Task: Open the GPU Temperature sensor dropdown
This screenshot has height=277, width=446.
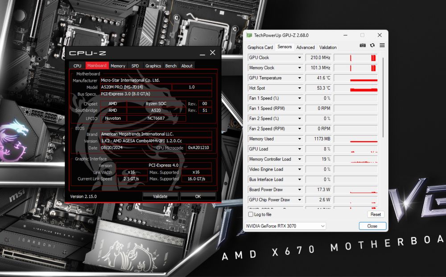Action: [x=300, y=78]
